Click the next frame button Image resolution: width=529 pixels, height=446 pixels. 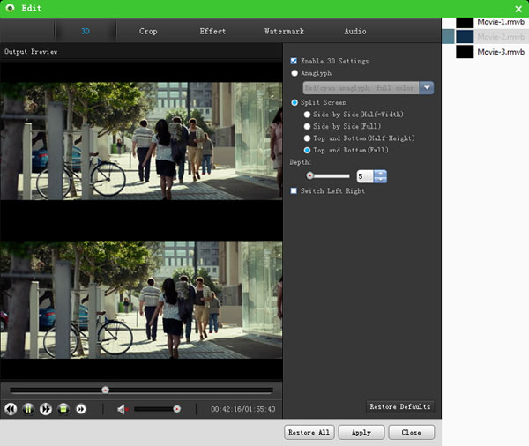[x=81, y=409]
